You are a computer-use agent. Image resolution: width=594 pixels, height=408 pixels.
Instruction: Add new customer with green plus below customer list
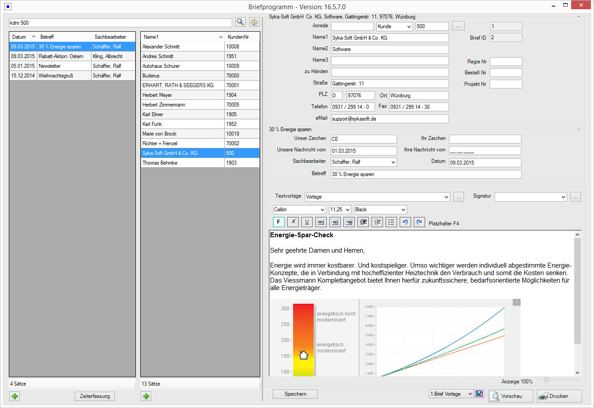click(x=146, y=396)
